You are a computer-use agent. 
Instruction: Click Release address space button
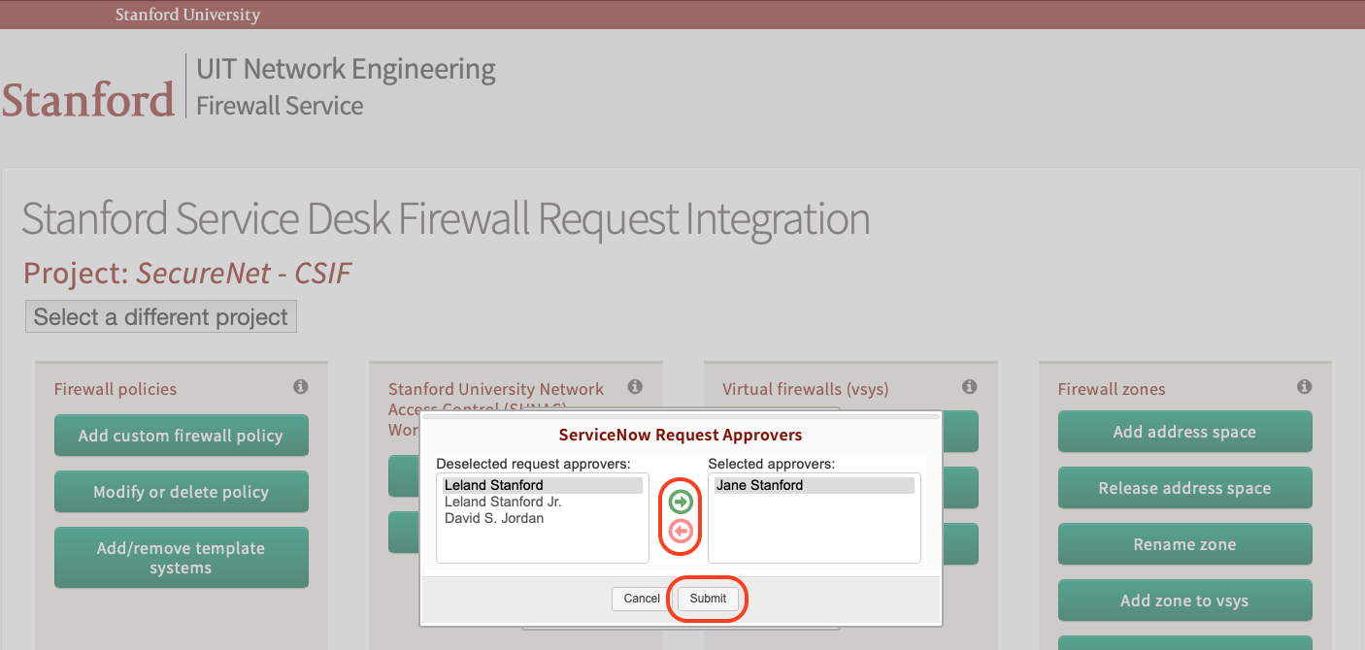pos(1184,488)
